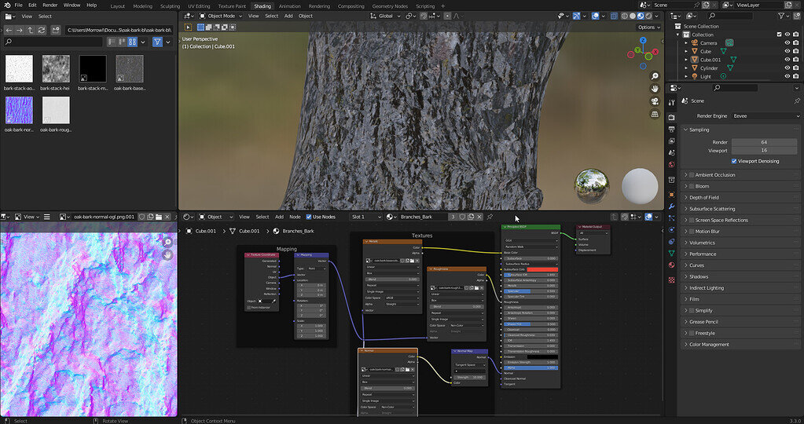Open the Render menu in top bar
Image resolution: width=804 pixels, height=424 pixels.
[x=50, y=5]
